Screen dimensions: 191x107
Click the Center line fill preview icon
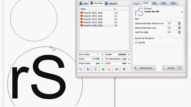139,12
